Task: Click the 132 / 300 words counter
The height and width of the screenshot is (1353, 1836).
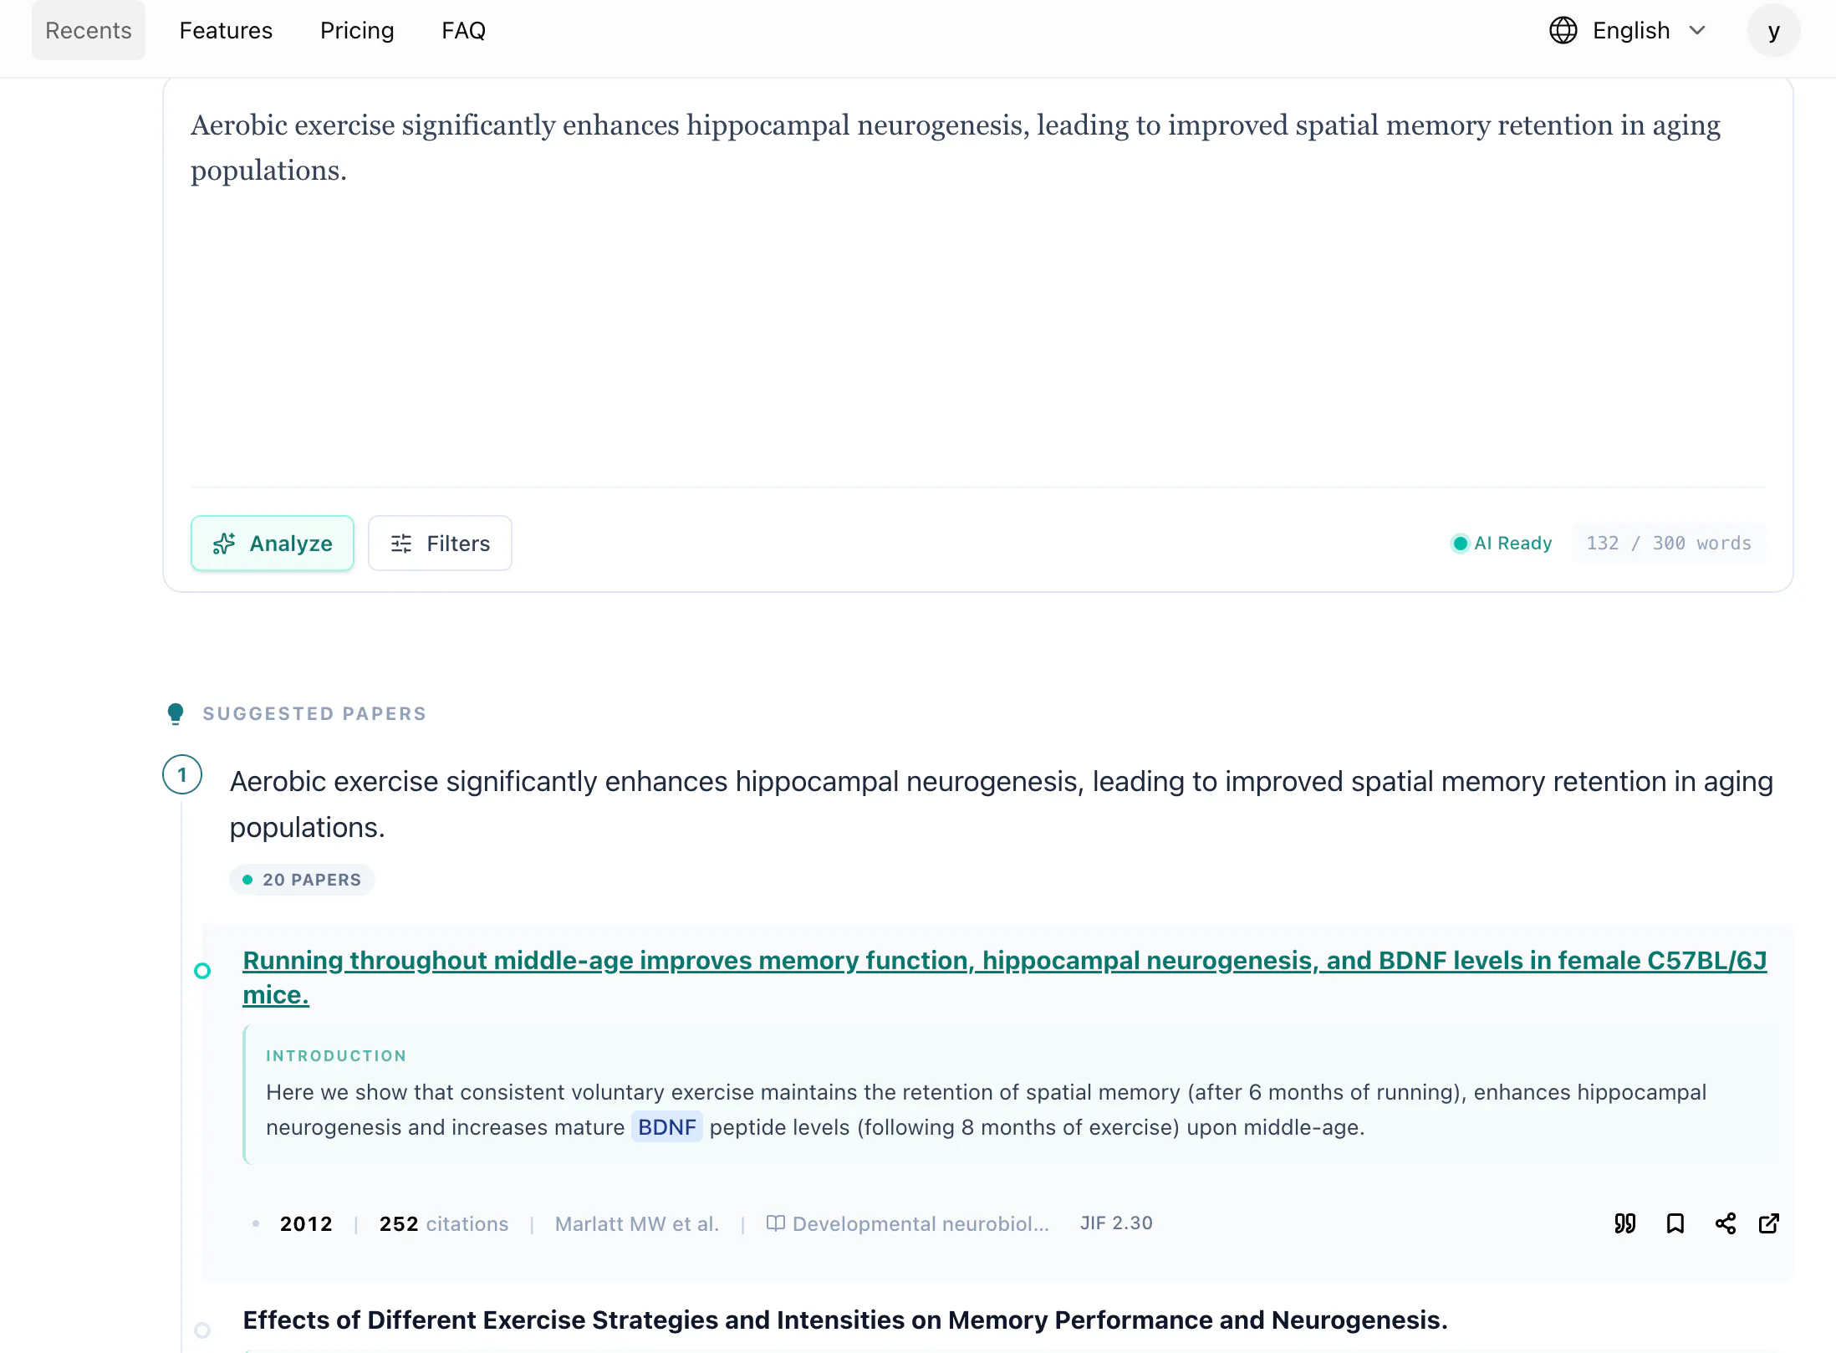Action: [1668, 544]
